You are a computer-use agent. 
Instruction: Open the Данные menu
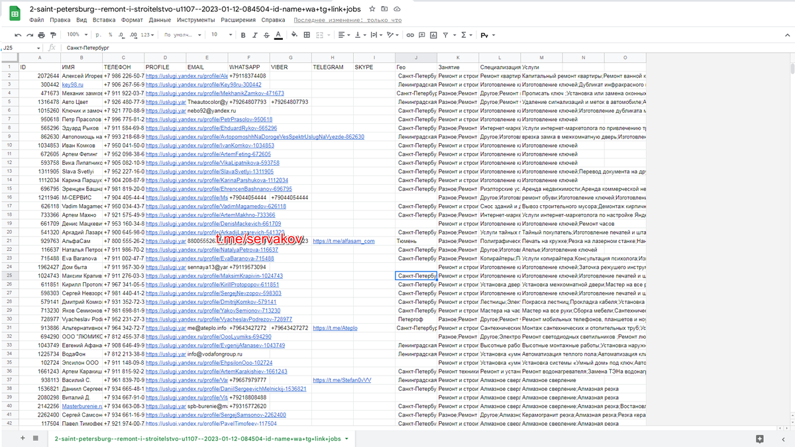pos(160,20)
